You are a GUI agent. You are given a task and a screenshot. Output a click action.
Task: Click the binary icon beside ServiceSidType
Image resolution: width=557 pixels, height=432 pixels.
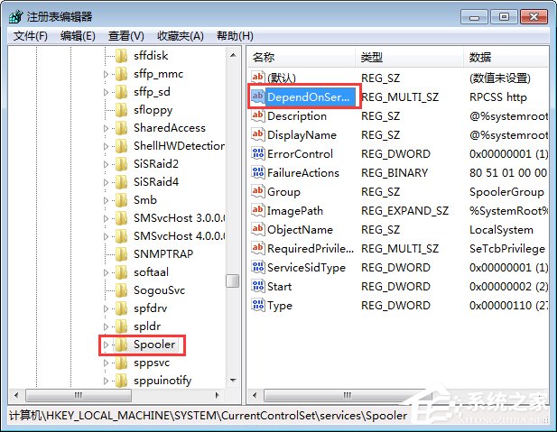258,267
